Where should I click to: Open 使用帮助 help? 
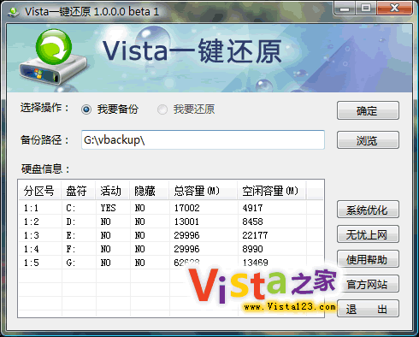pos(368,259)
